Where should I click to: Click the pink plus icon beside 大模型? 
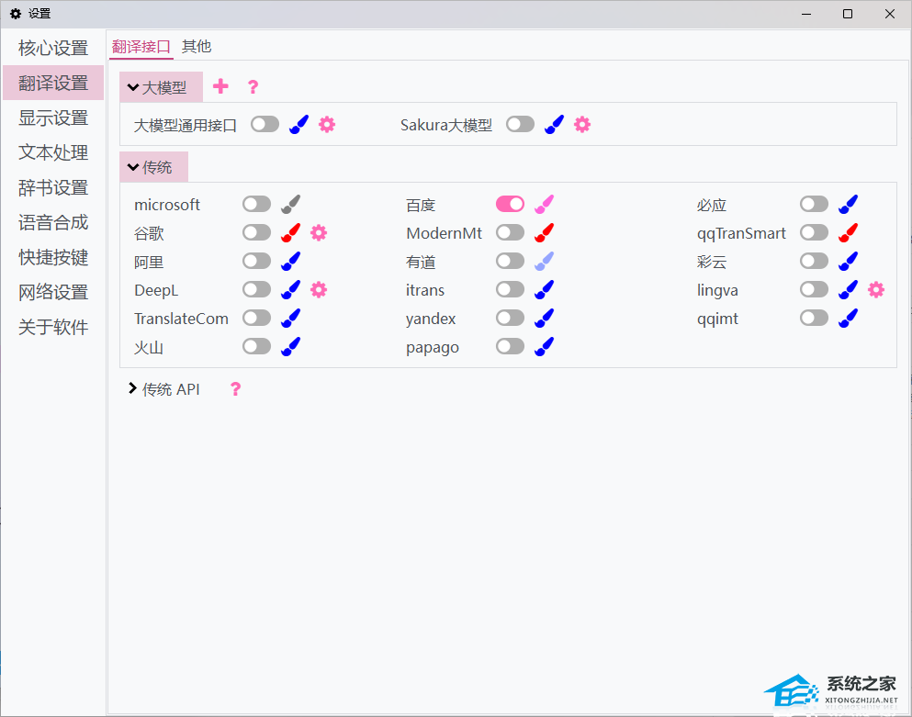coord(220,86)
